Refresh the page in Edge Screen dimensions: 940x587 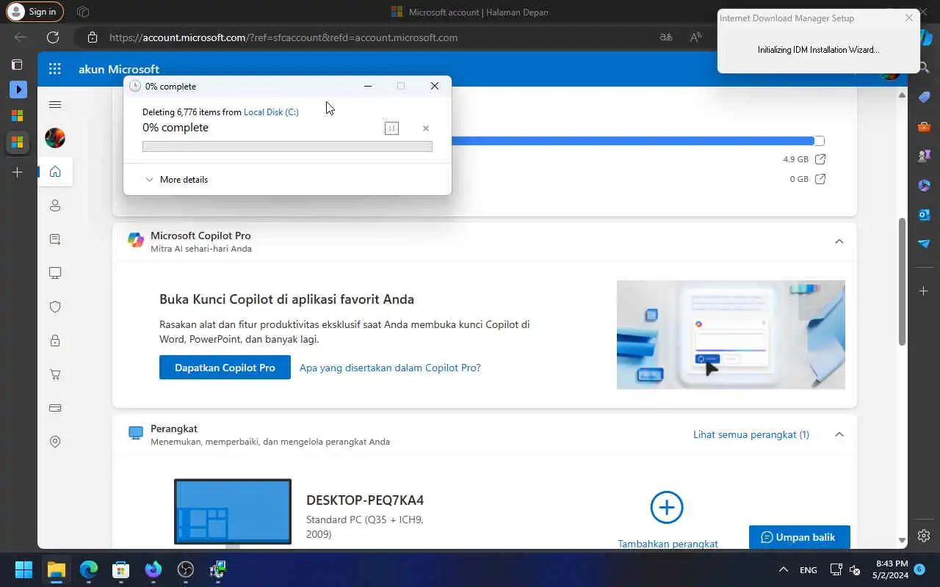(x=53, y=37)
